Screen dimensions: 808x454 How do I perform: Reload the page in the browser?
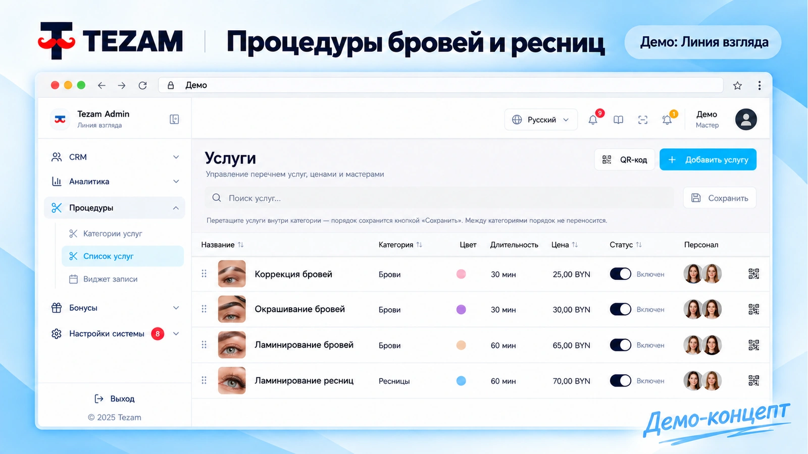tap(143, 85)
